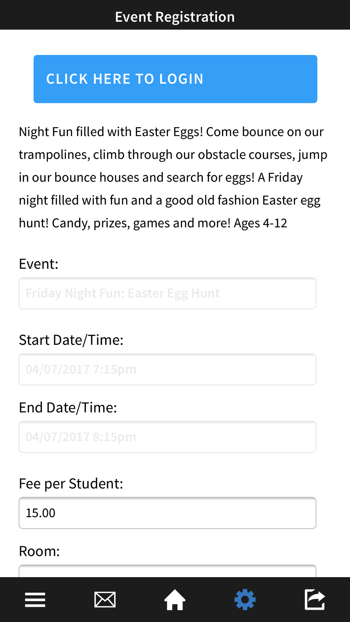This screenshot has width=350, height=622.
Task: Tap the Event Registration header title
Action: (x=175, y=17)
